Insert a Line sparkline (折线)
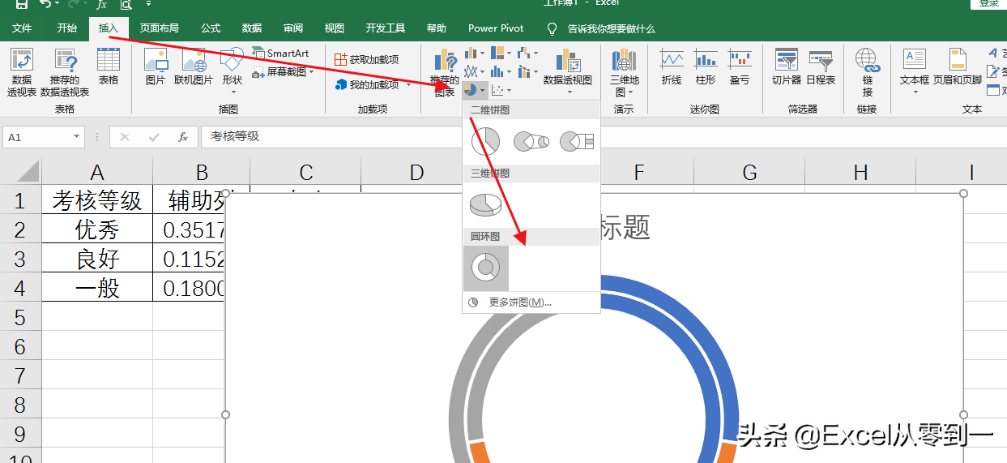Viewport: 1007px width, 463px height. [x=672, y=66]
